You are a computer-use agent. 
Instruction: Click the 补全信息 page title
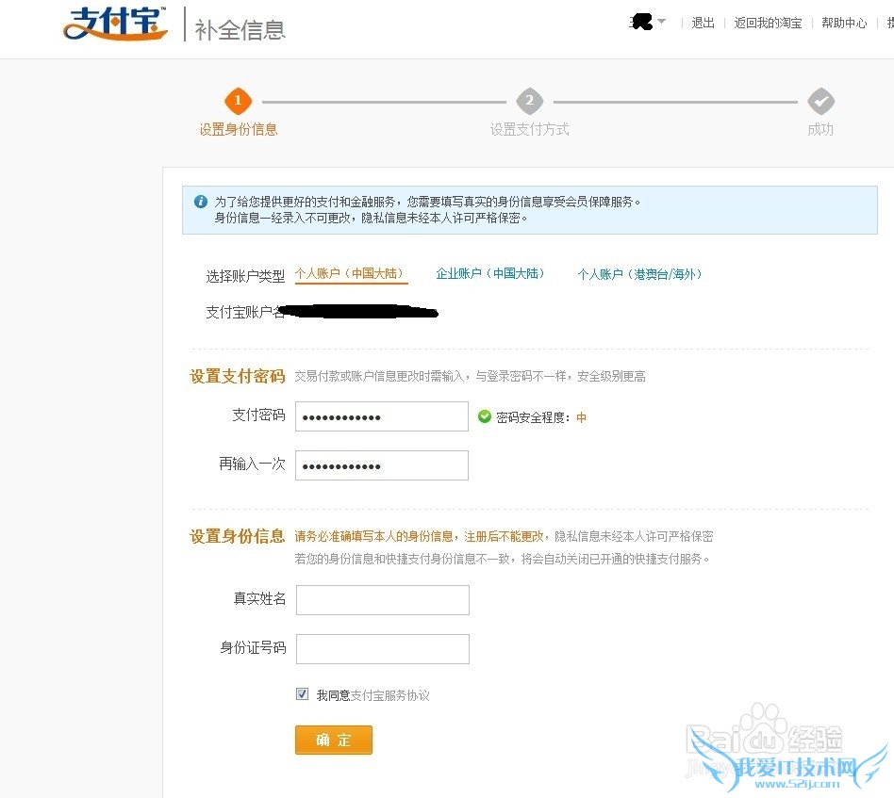240,29
